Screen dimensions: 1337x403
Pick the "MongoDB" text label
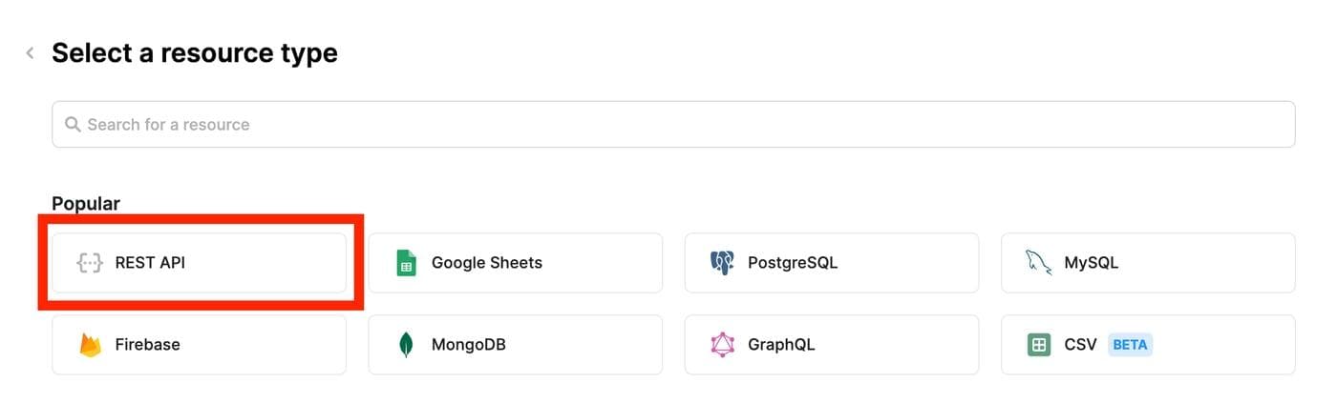468,345
